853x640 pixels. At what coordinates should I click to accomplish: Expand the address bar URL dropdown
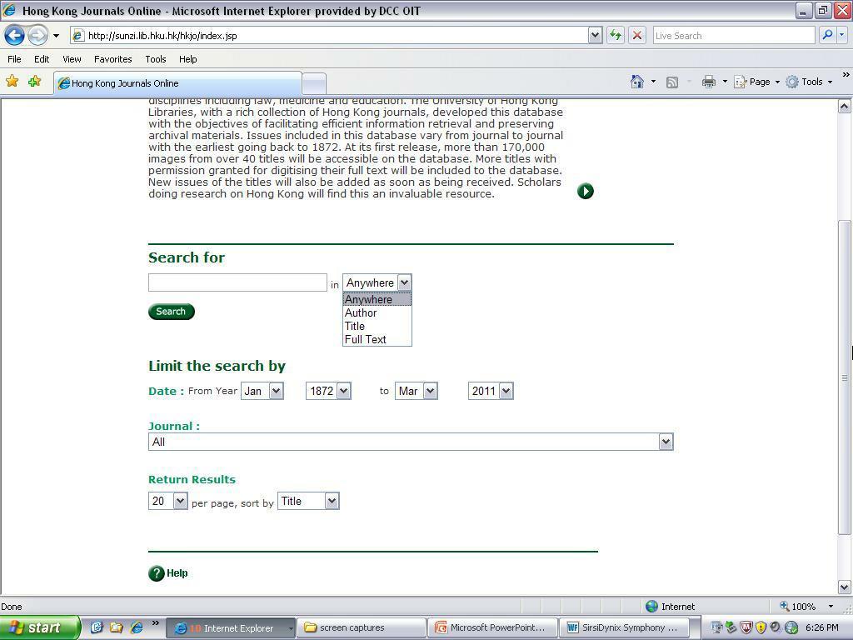[595, 35]
